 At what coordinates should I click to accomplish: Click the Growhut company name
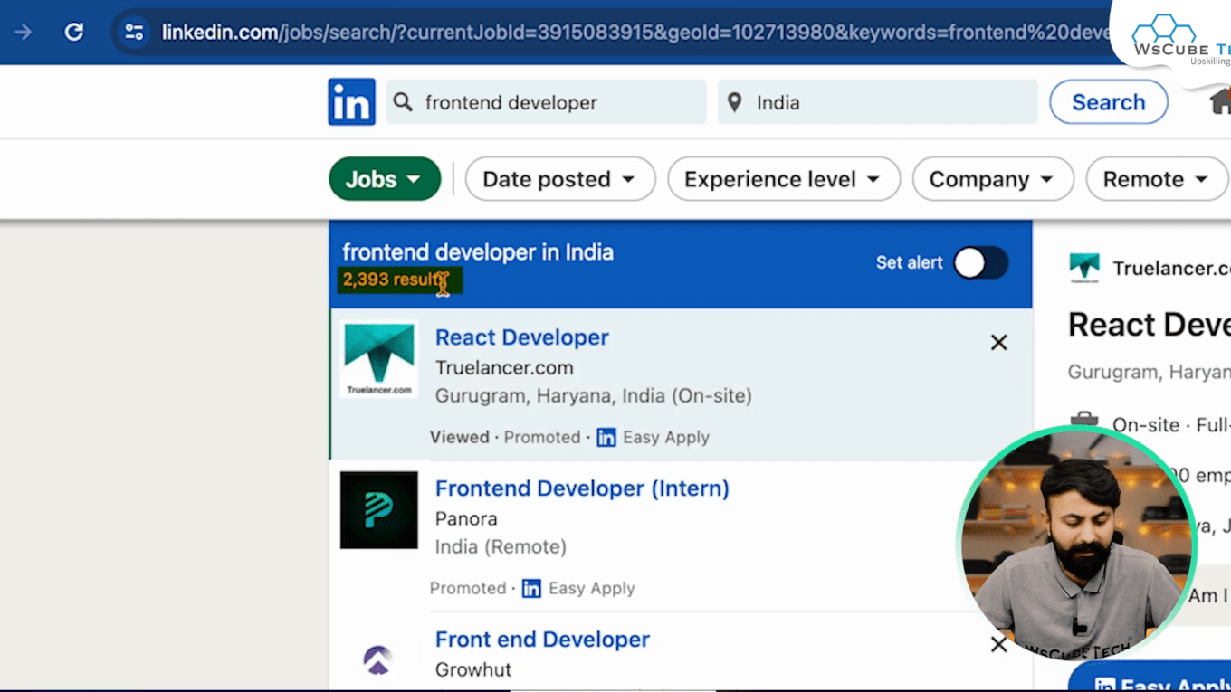point(473,670)
